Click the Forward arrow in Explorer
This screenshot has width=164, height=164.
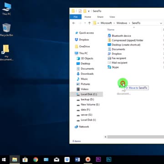click(80, 23)
